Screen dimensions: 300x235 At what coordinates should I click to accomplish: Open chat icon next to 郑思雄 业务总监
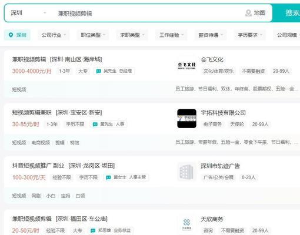pyautogui.click(x=93, y=230)
